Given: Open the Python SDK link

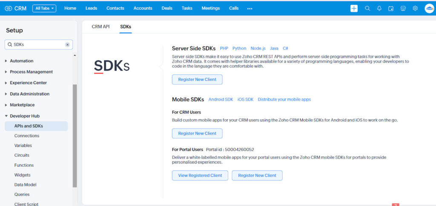Looking at the screenshot, I should (239, 49).
